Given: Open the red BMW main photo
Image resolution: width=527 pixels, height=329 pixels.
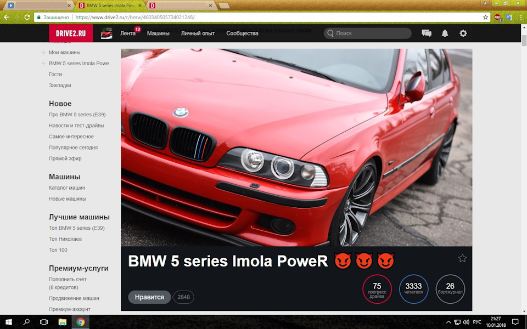Looking at the screenshot, I should point(296,148).
